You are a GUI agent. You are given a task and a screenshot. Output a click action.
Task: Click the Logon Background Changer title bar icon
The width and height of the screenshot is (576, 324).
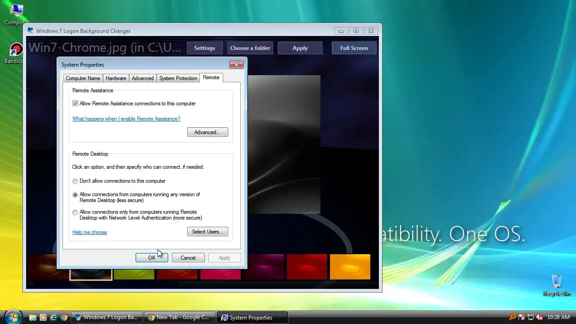[x=31, y=31]
